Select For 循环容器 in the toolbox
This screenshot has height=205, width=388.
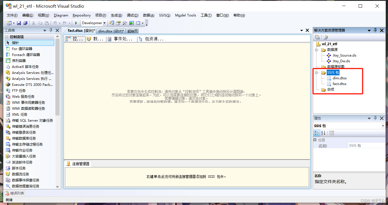[30, 49]
